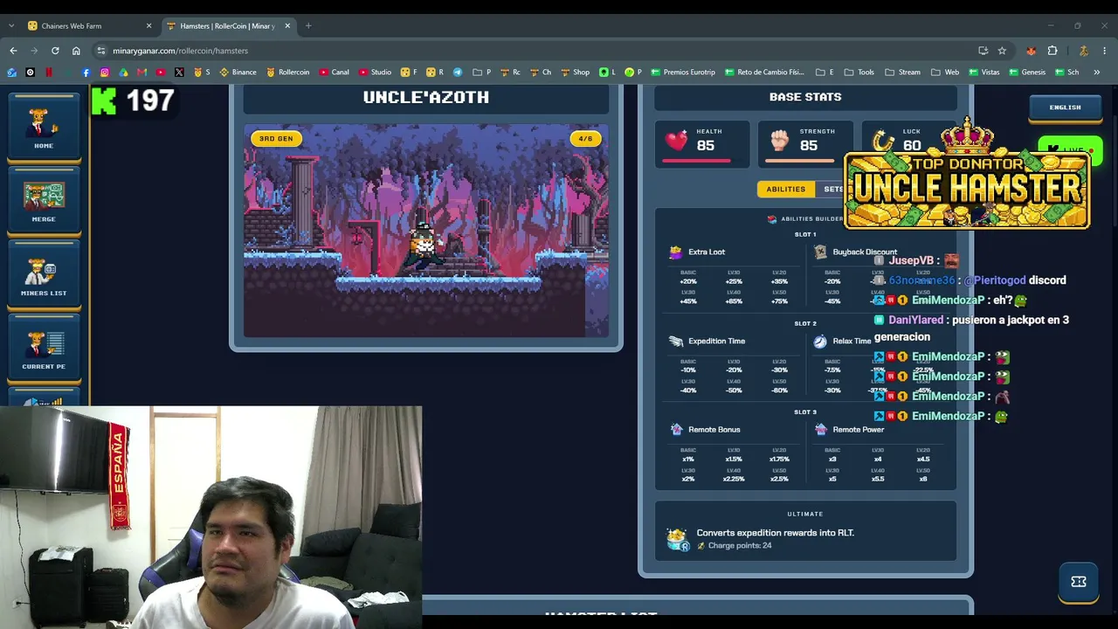View site information for minaryganar.com
The width and height of the screenshot is (1118, 629).
101,51
